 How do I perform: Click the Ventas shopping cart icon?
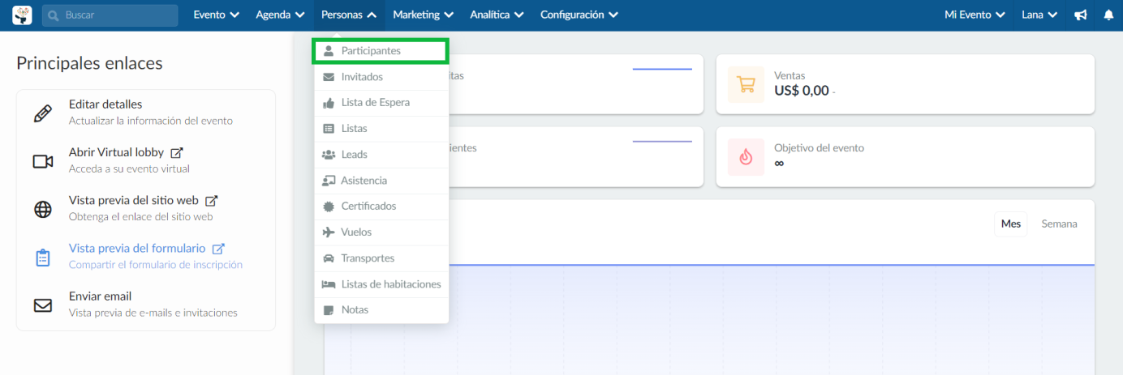[746, 84]
